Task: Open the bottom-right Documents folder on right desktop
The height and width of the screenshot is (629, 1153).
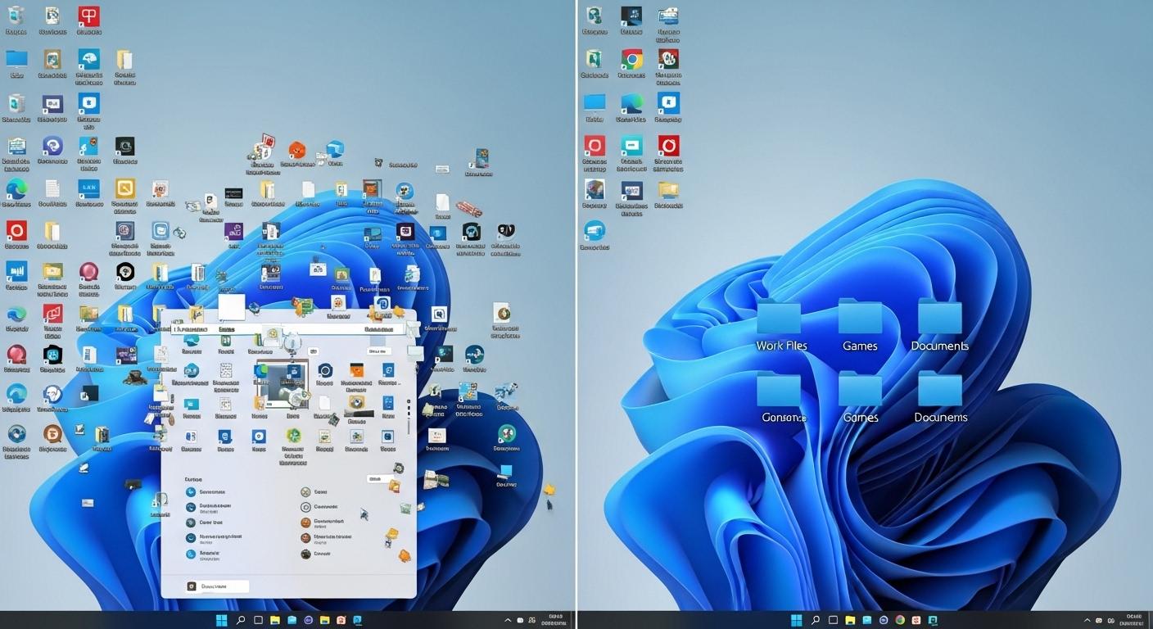Action: coord(939,391)
